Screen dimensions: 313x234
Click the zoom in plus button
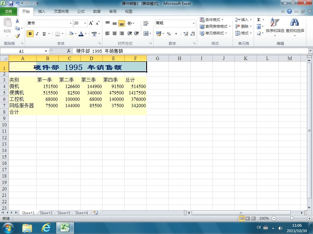(x=309, y=218)
